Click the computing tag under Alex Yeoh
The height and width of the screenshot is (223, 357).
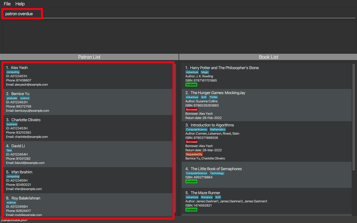coord(13,72)
